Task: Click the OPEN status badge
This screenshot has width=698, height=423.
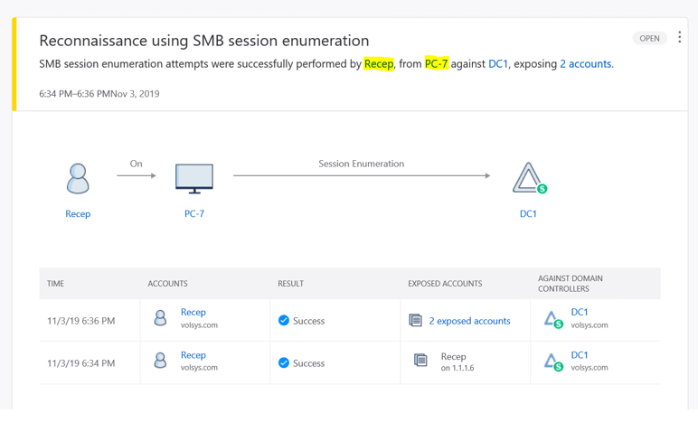Action: click(649, 39)
